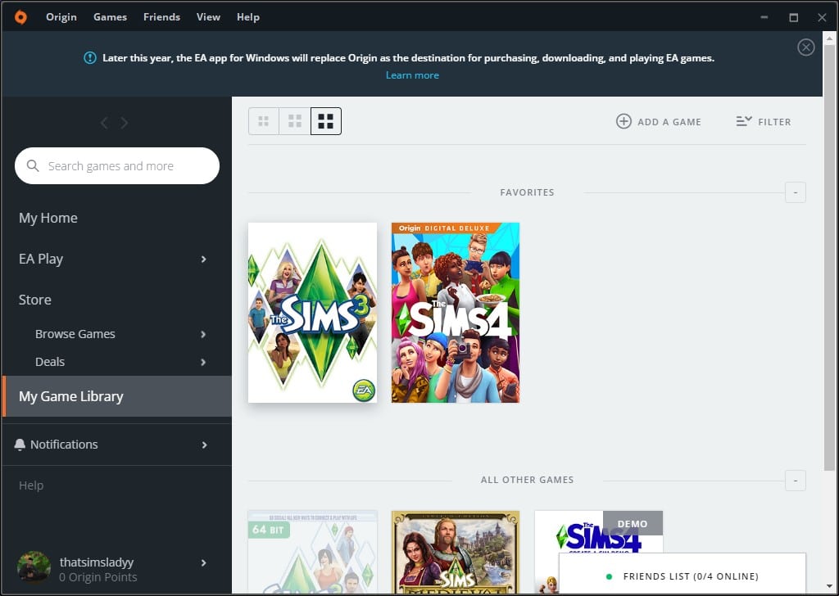Open the thatsimsladyy username menu

coord(97,562)
